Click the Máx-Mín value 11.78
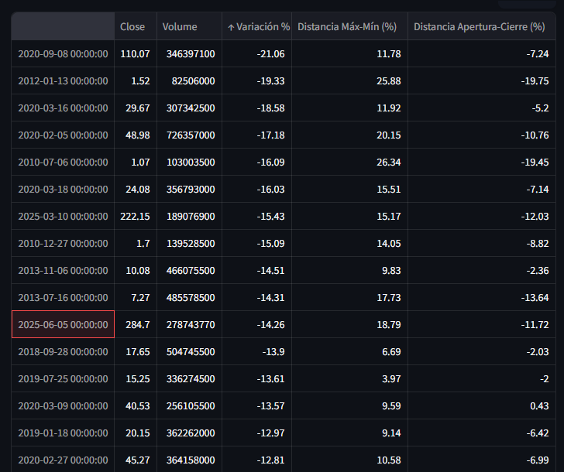The image size is (564, 472). tap(349, 53)
